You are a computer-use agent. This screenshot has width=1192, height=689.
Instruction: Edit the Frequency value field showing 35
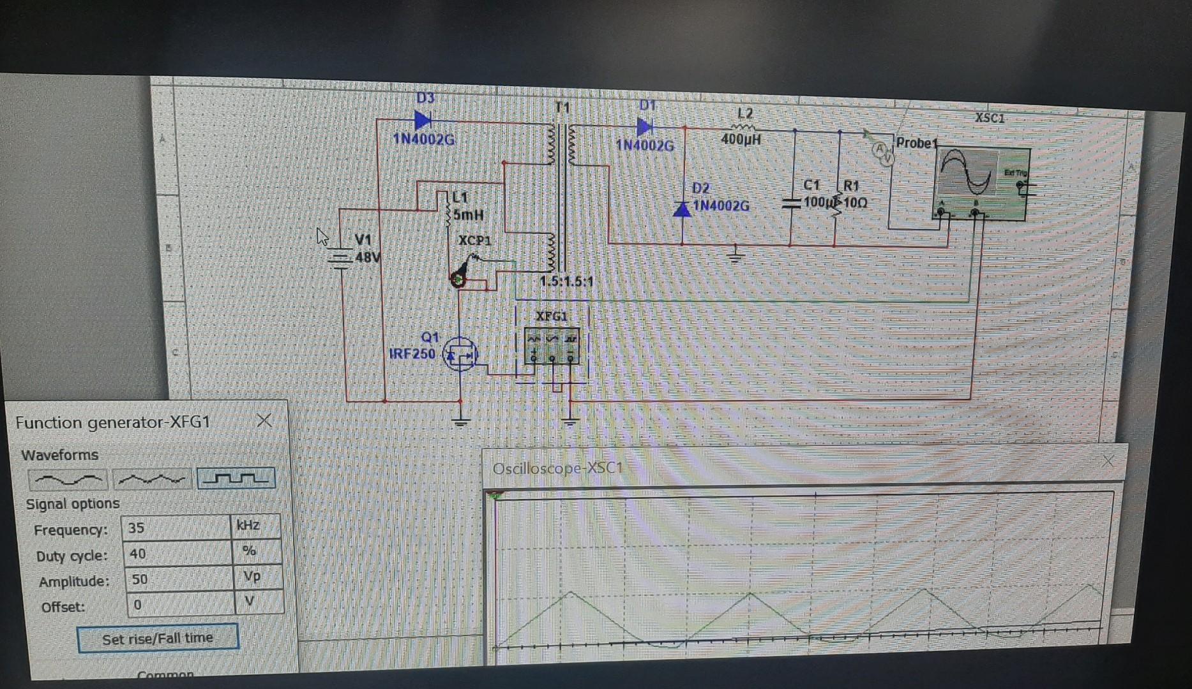click(x=176, y=528)
